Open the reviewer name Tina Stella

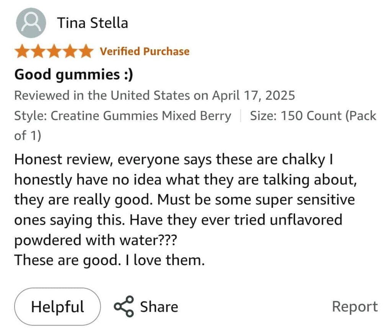click(93, 23)
